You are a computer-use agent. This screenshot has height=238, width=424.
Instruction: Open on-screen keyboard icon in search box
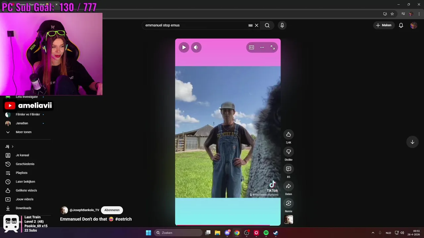click(250, 25)
